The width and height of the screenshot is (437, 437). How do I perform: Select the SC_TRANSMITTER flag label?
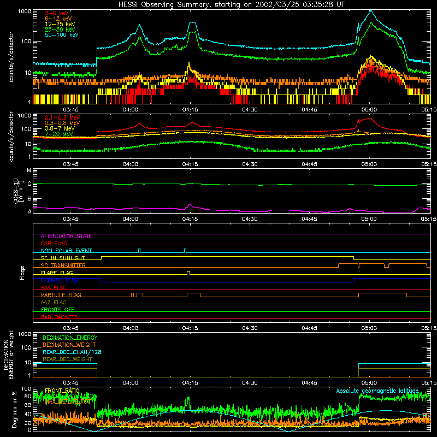(63, 265)
